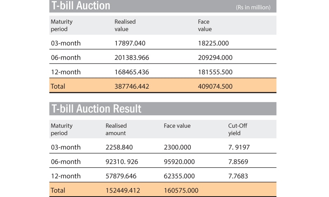Select the "Cut-Off yield" column header
This screenshot has width=329, height=197.
tap(238, 129)
